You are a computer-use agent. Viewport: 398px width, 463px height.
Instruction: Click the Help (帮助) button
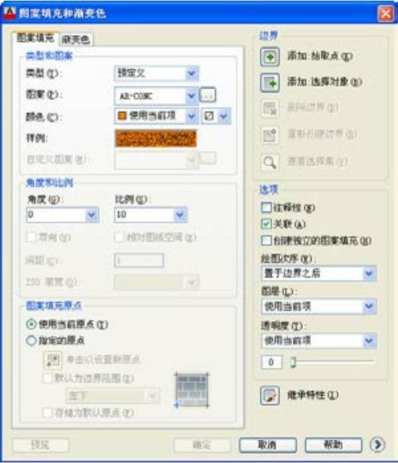333,445
